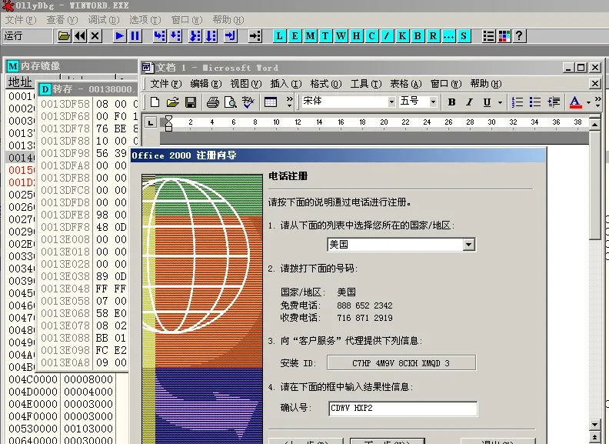The height and width of the screenshot is (444, 609).
Task: Open OllyDbg 查看(V) menu
Action: point(62,20)
